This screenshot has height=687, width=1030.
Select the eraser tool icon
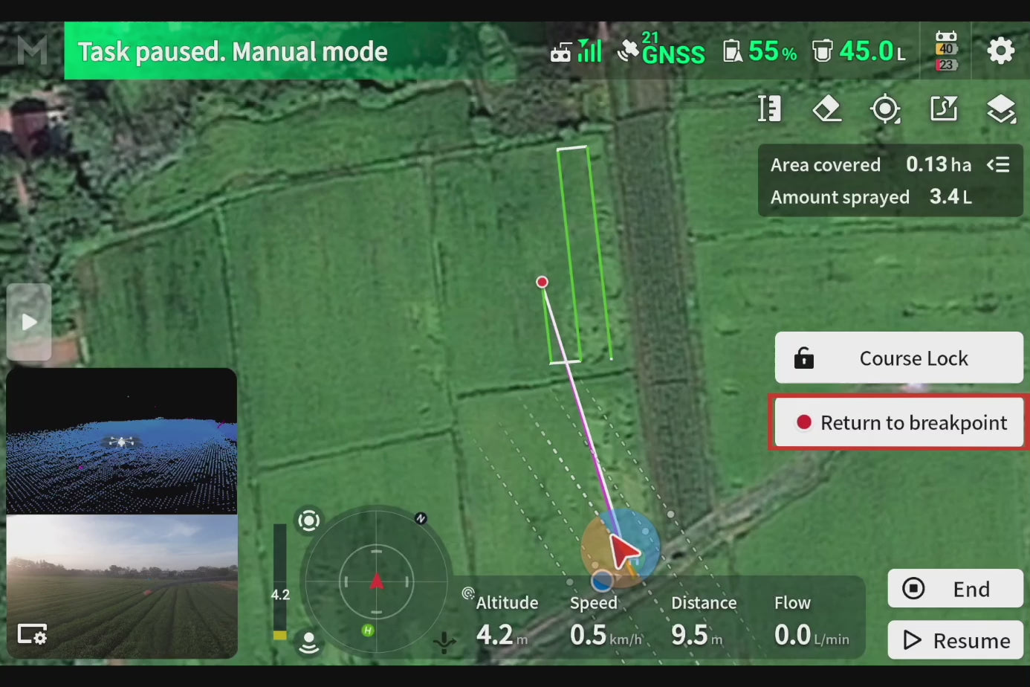pos(826,109)
